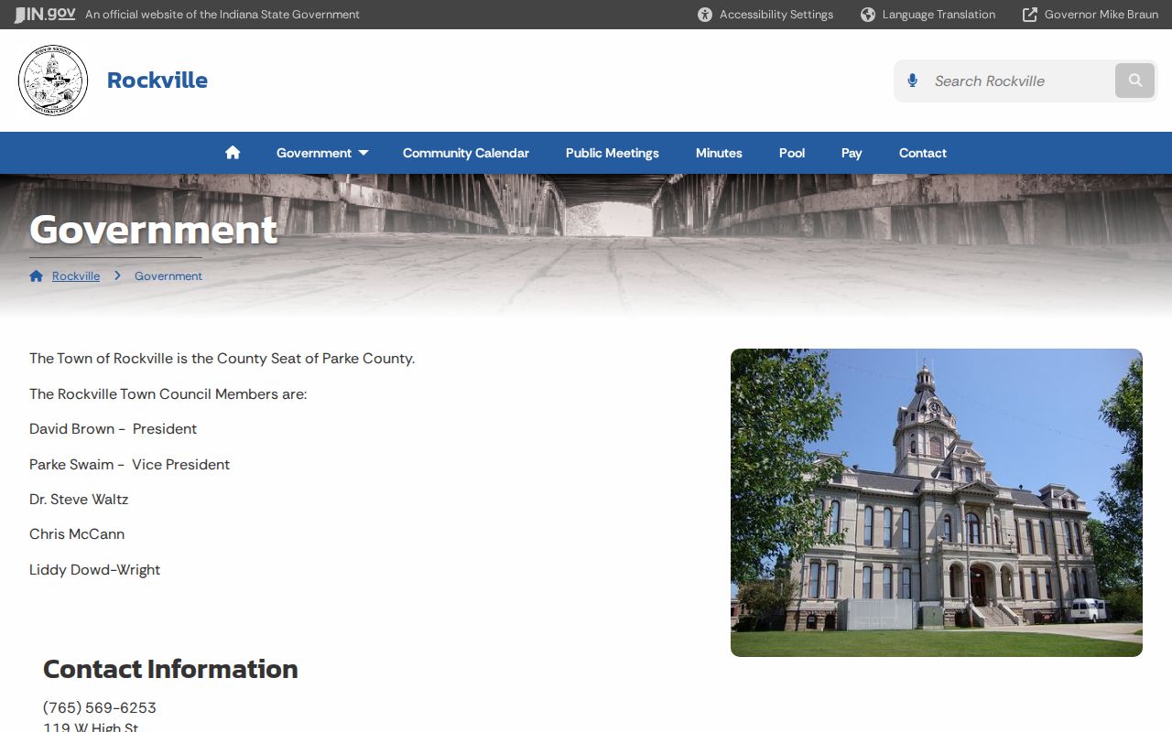1172x732 pixels.
Task: Open the Community Calendar page
Action: [x=466, y=153]
